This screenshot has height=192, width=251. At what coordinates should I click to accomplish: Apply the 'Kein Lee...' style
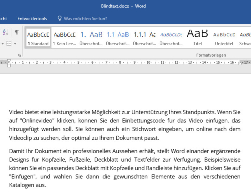(x=65, y=38)
